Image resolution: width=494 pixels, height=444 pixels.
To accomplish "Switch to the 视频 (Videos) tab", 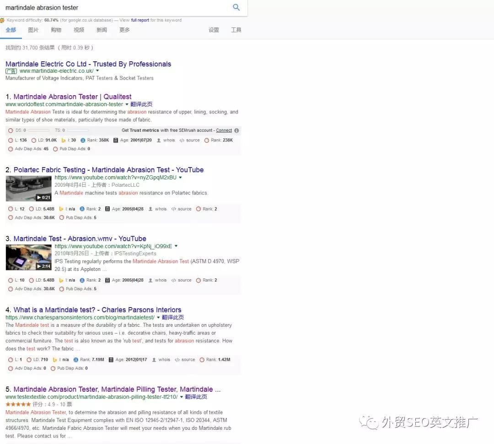I will 79,30.
